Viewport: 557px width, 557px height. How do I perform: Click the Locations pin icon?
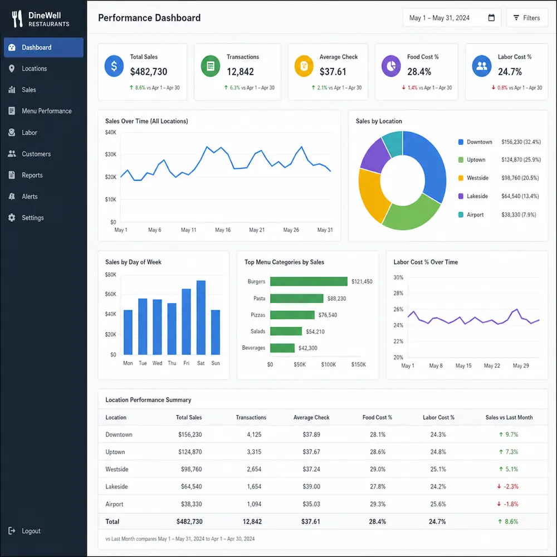12,69
